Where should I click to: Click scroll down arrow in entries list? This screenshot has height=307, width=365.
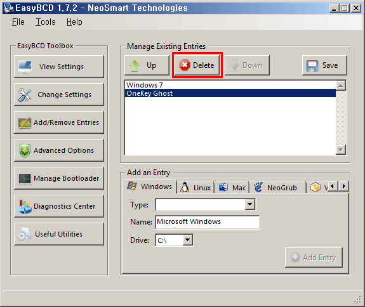tap(341, 150)
